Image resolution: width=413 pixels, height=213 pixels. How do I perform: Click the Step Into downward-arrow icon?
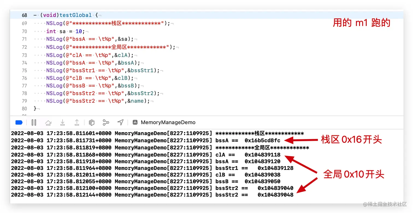tap(63, 122)
